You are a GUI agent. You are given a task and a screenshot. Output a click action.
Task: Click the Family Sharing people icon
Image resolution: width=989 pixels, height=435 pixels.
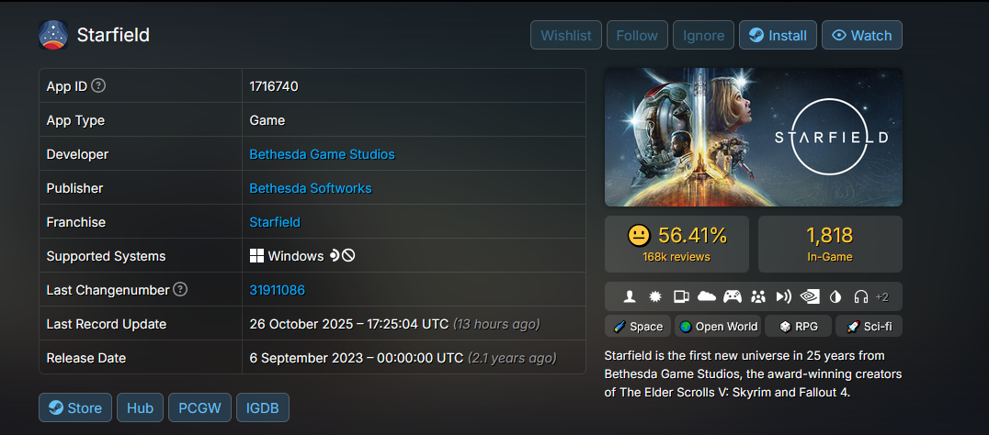point(758,296)
